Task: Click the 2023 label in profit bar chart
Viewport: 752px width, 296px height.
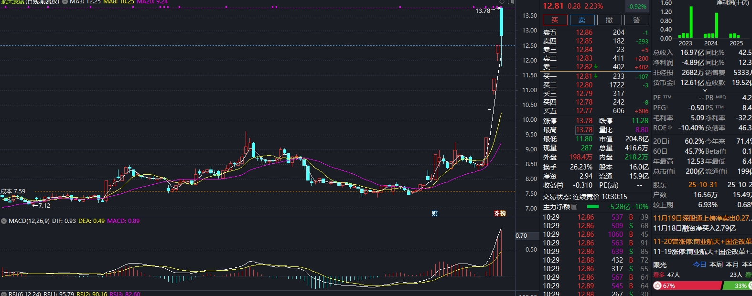Action: 685,43
